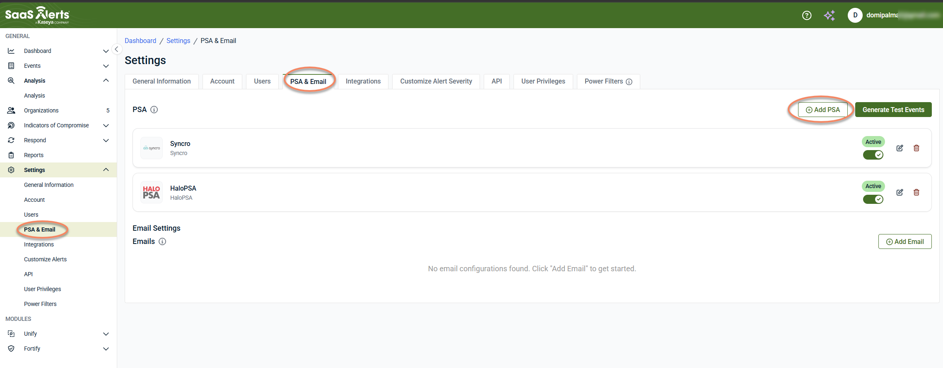Switch to the API tab
Screen dimensions: 943x368
pyautogui.click(x=497, y=81)
